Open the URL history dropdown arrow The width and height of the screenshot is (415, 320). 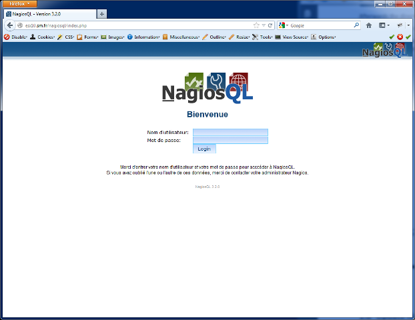pos(264,25)
